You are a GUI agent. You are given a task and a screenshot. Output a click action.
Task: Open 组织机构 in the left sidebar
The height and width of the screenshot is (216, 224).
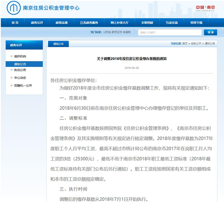coord(20,56)
